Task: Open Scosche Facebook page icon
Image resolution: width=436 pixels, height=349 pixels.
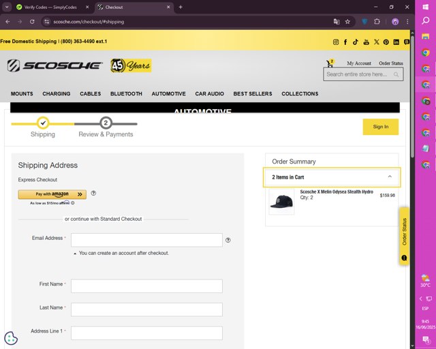Action: click(345, 42)
